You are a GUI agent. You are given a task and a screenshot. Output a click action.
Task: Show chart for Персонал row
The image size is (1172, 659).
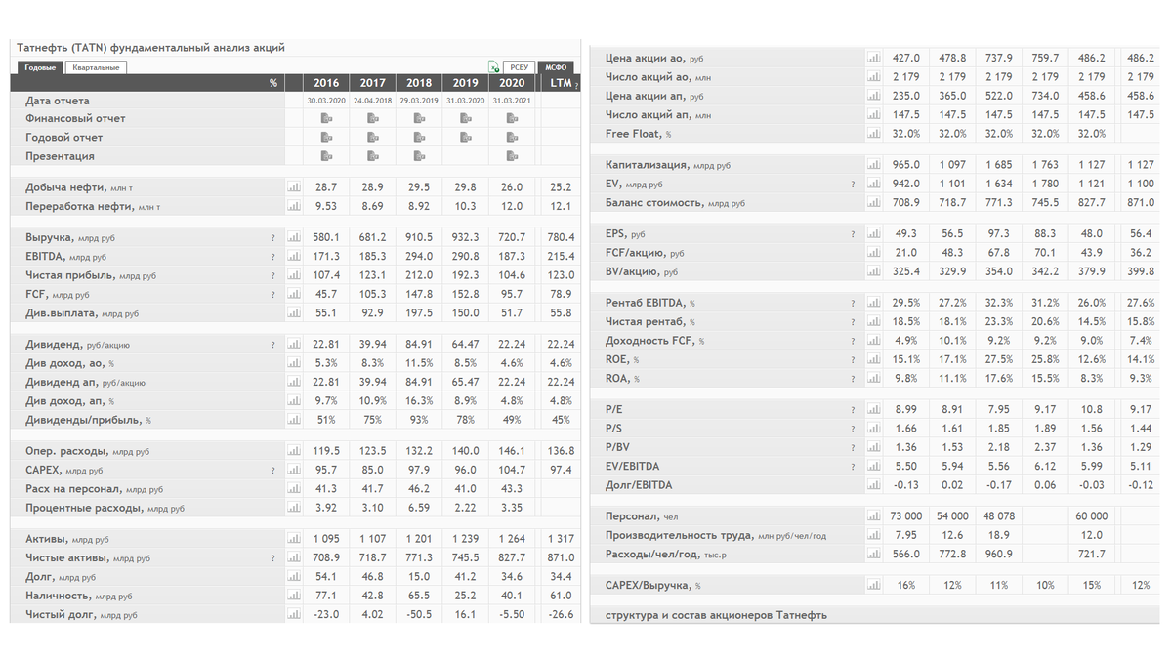pyautogui.click(x=873, y=515)
